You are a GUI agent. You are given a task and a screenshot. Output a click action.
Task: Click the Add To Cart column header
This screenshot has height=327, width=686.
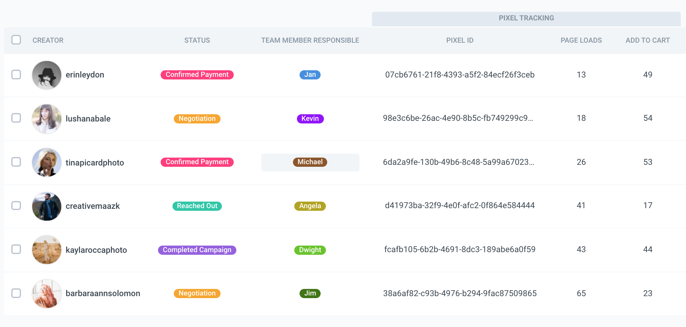(x=647, y=40)
